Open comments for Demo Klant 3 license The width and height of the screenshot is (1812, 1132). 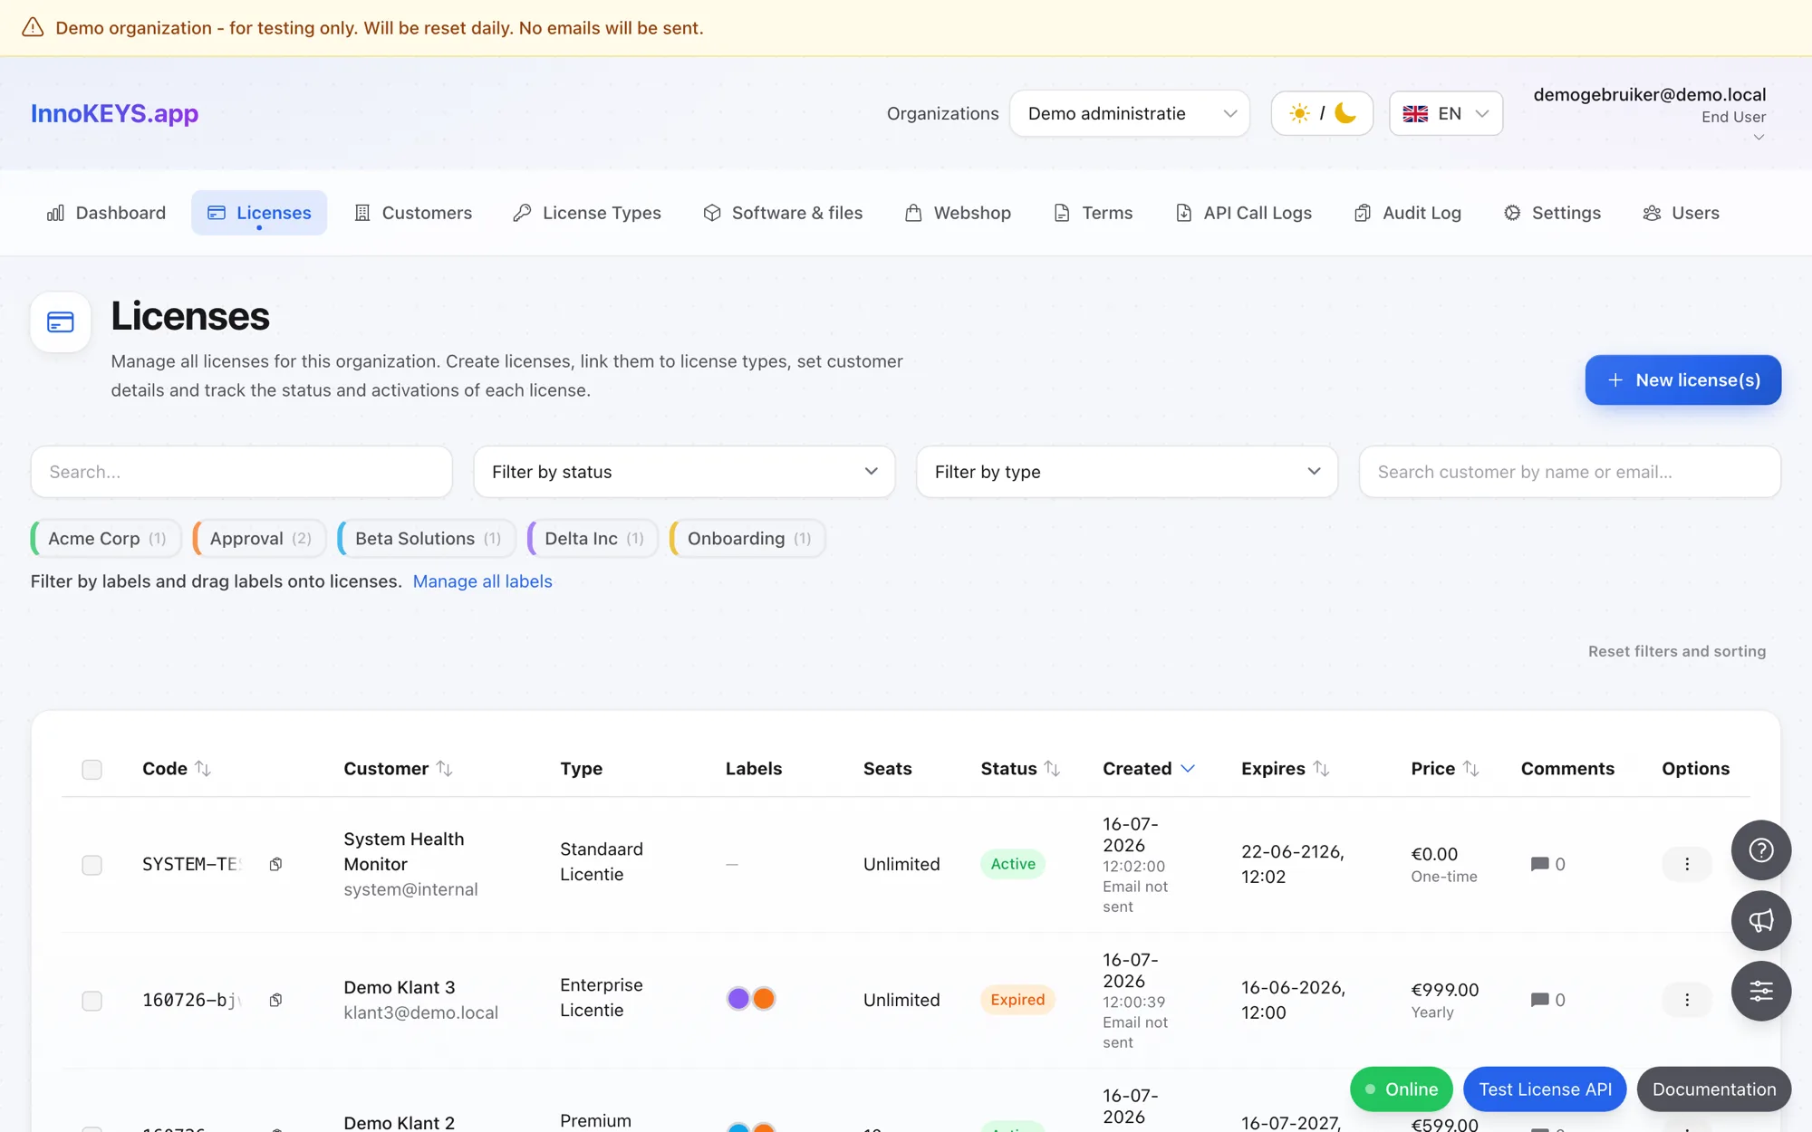coord(1547,1000)
